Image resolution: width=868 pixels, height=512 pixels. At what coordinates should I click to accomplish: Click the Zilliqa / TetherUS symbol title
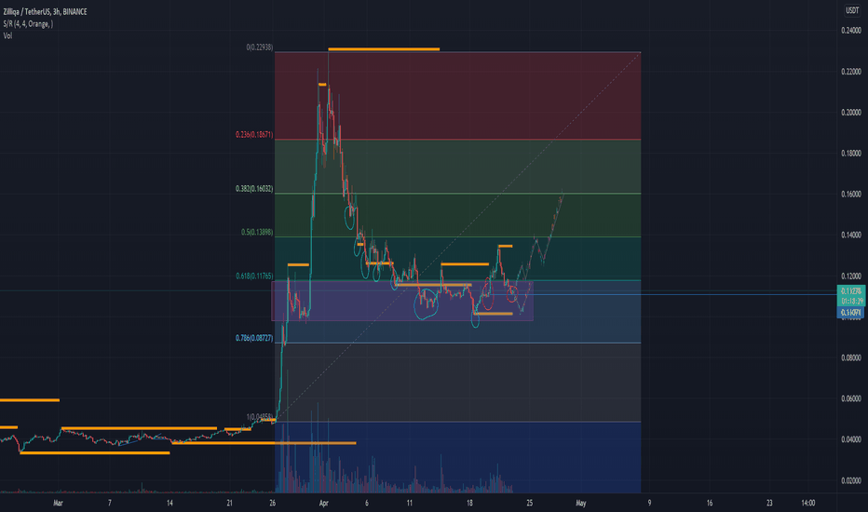pos(45,11)
